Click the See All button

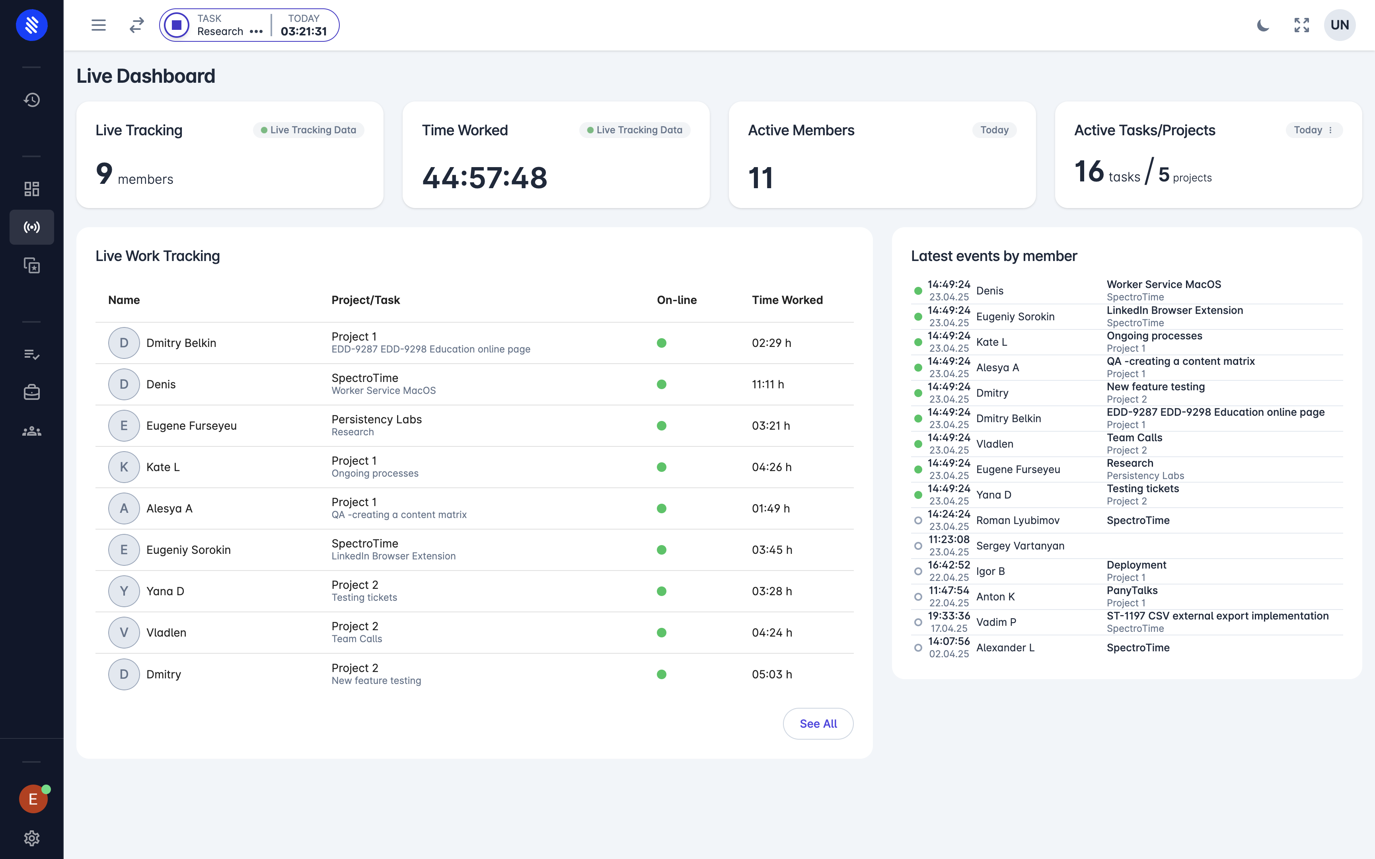818,723
